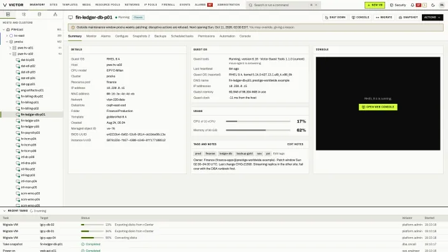Open Alarms menu with red badge
This screenshot has width=448, height=252.
coord(203,5)
